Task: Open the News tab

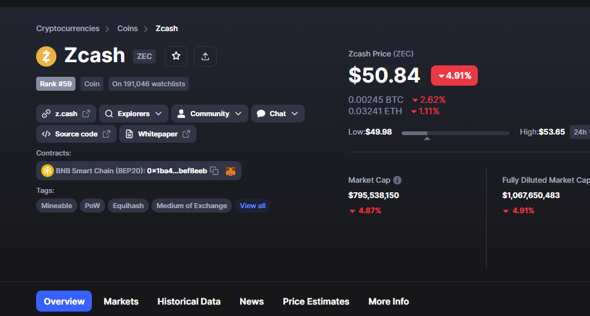Action: [252, 301]
